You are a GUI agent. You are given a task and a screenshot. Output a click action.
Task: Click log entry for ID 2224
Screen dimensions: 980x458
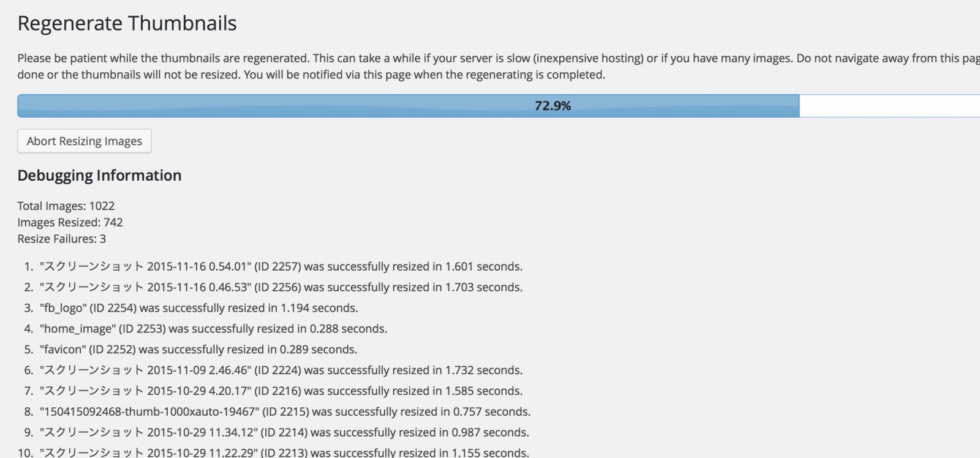(281, 370)
